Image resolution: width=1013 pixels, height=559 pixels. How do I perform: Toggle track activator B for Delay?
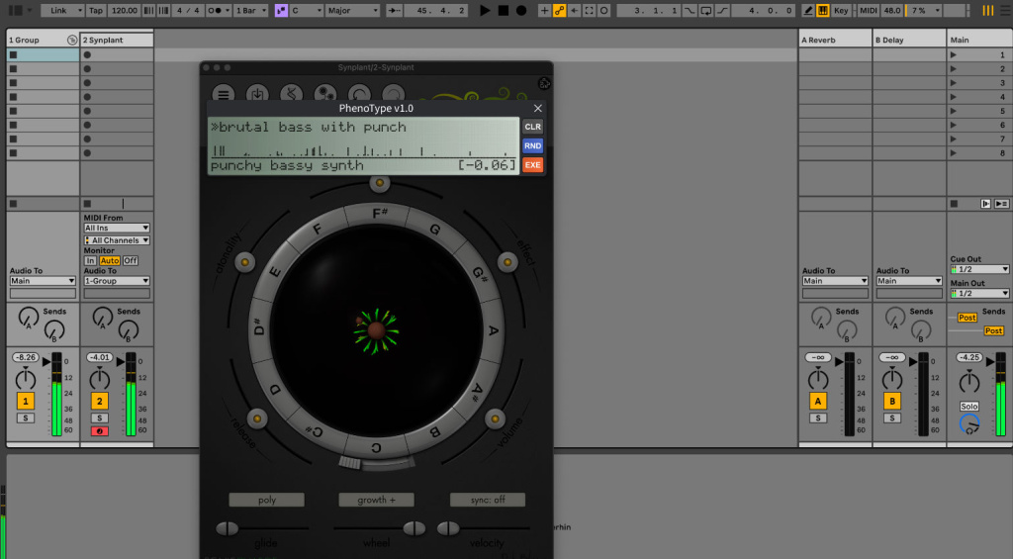tap(892, 401)
